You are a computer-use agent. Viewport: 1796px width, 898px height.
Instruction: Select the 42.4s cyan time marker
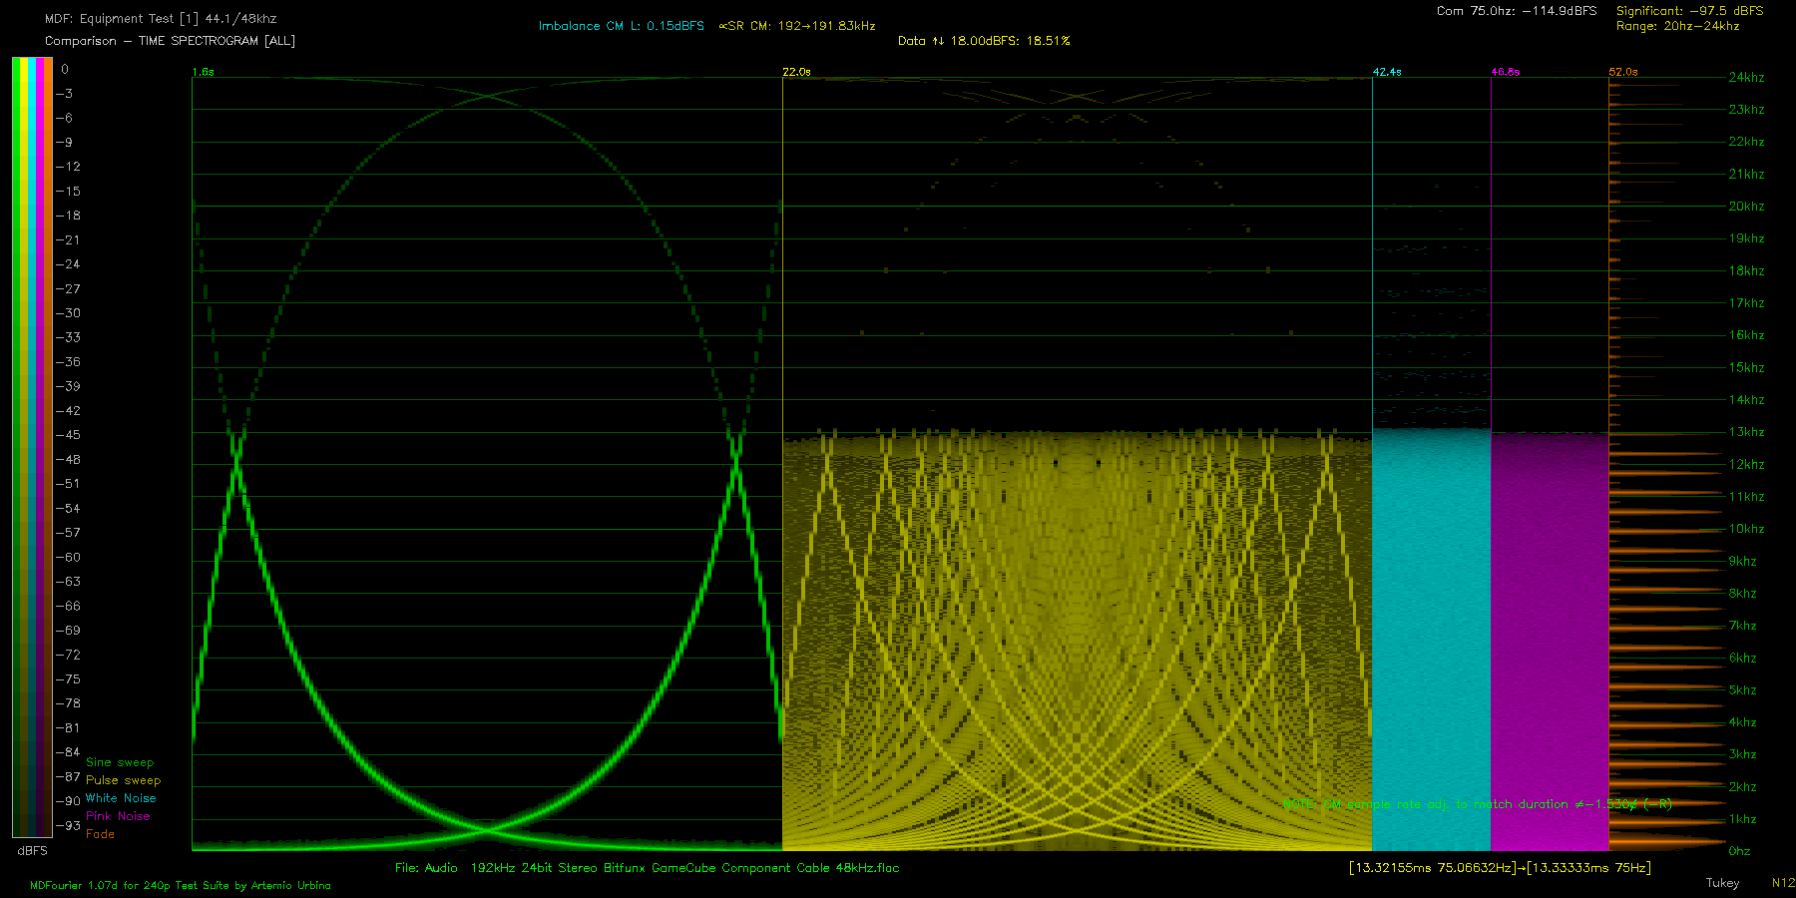pos(1387,72)
